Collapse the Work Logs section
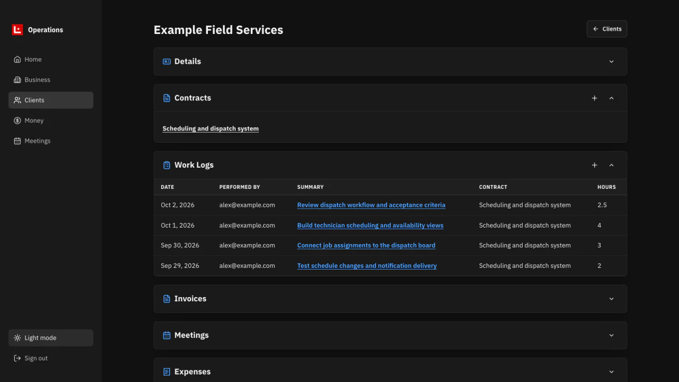Viewport: 679px width, 382px height. 611,165
